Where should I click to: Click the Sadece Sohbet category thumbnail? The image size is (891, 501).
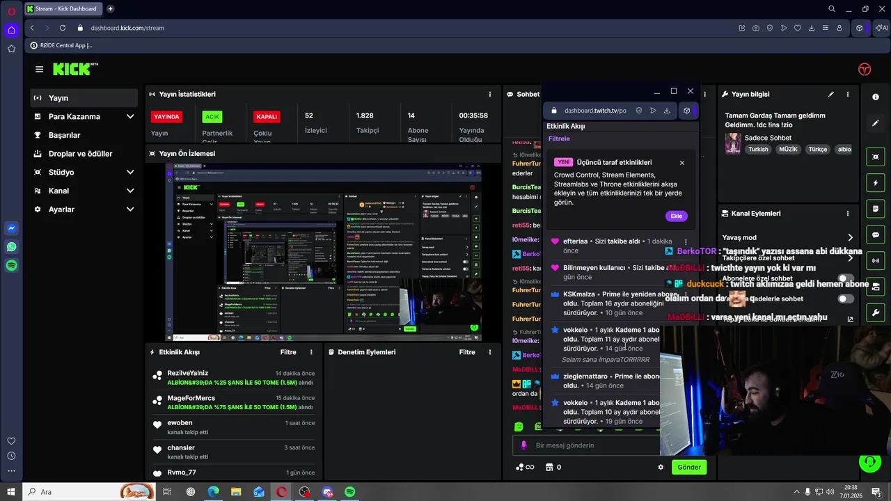pos(733,143)
